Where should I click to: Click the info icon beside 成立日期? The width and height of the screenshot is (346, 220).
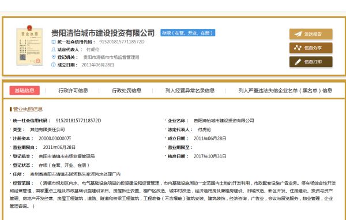pos(54,65)
